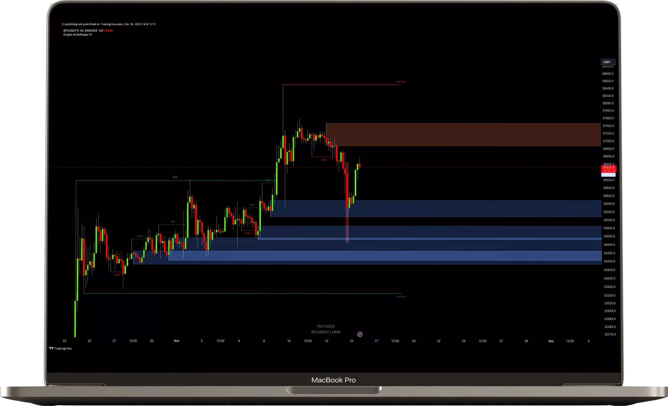Click the BTCUSDT.P | 240M watermark text

coord(326,332)
